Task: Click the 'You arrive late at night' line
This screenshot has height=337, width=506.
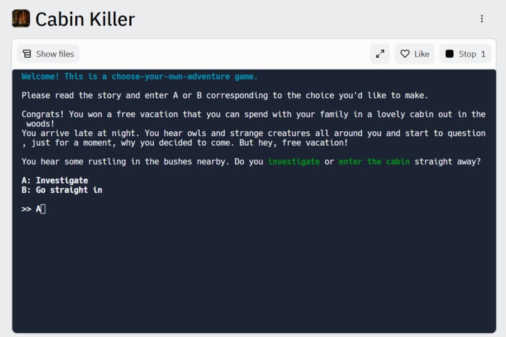Action: pos(254,133)
